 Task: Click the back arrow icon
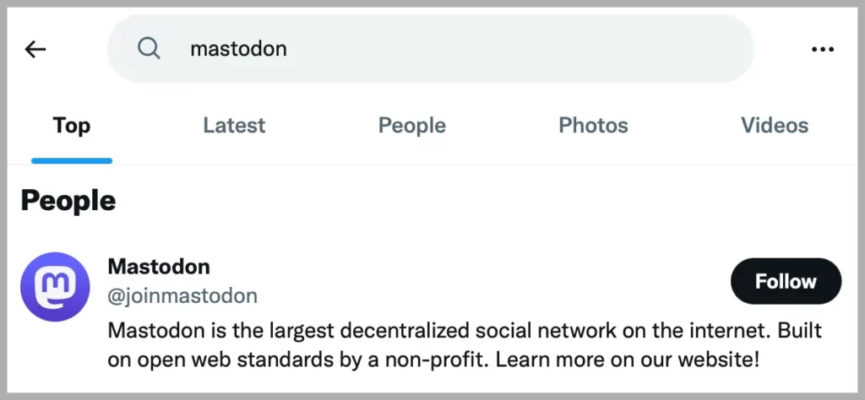[35, 50]
